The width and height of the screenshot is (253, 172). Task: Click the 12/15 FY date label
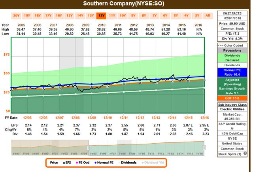coord(188,118)
